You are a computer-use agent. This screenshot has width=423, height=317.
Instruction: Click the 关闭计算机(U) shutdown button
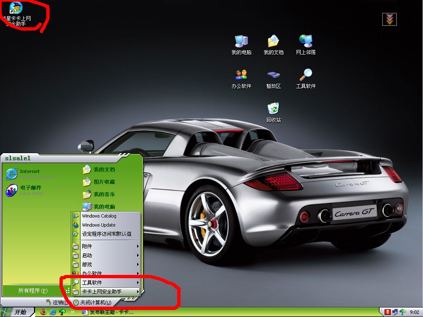click(92, 303)
